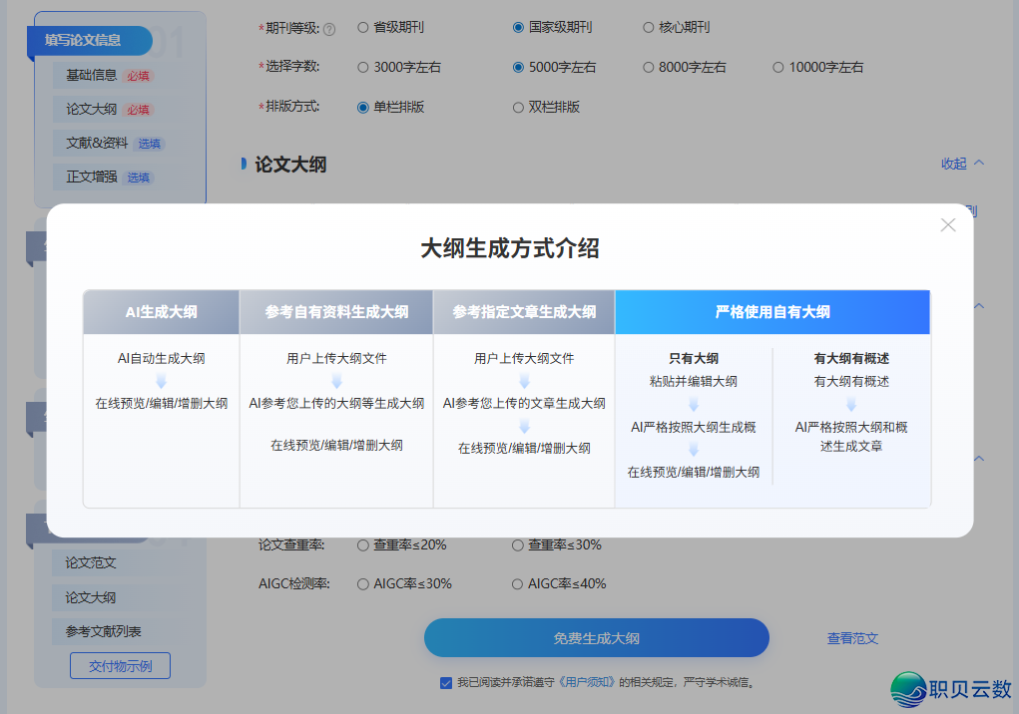Open 参考文献列表 sidebar item
The width and height of the screenshot is (1019, 714).
[x=104, y=631]
